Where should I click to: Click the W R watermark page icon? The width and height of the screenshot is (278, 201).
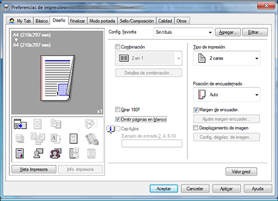point(73,139)
